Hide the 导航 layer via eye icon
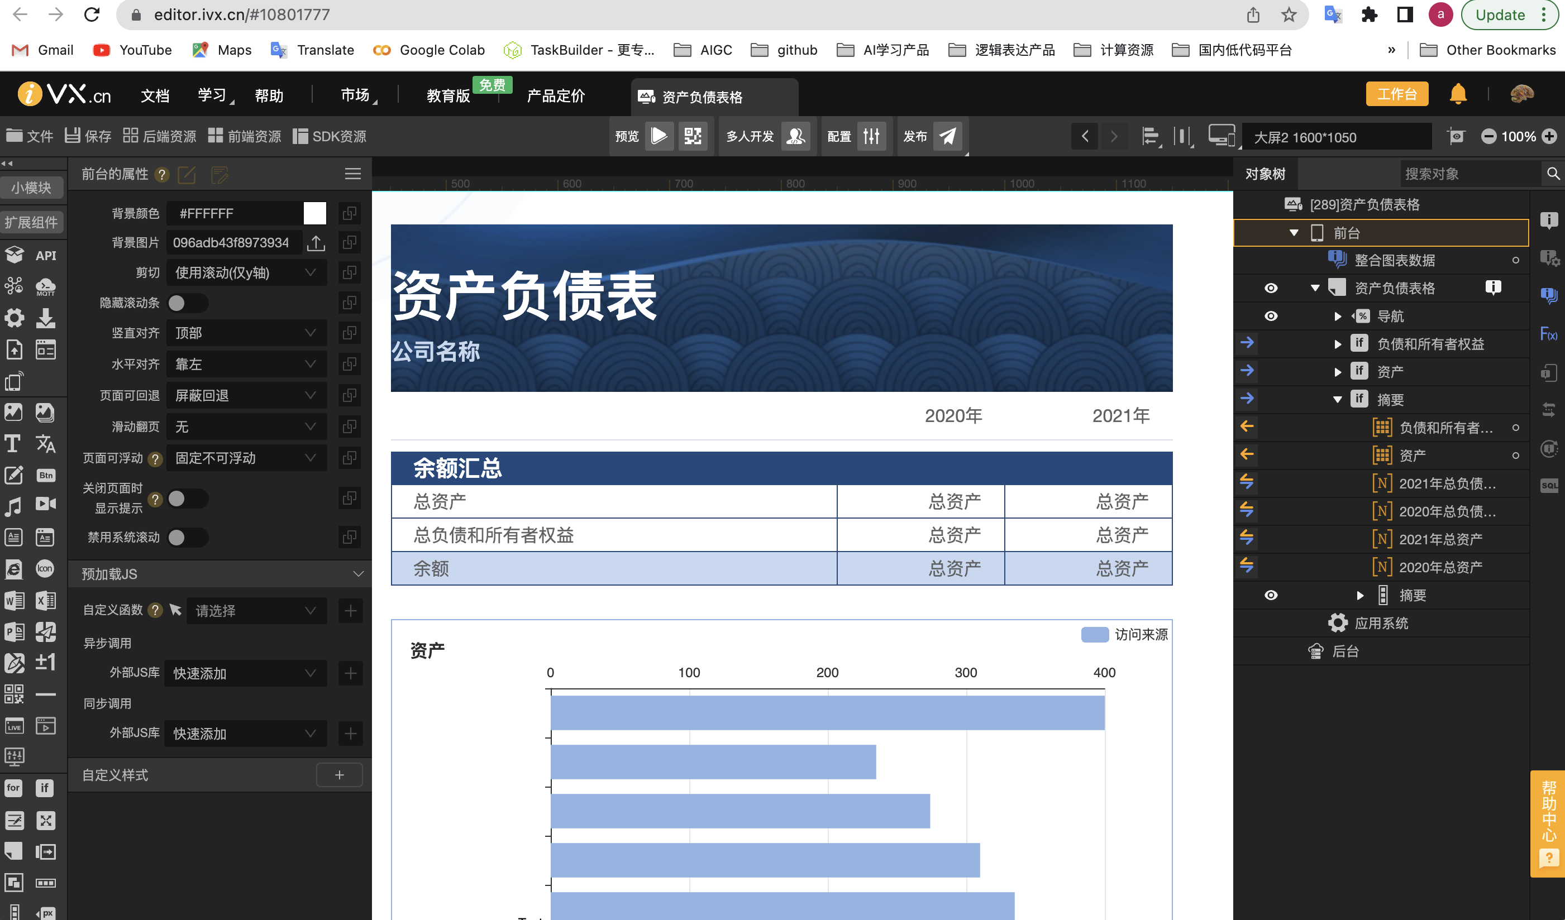The image size is (1565, 920). pos(1271,316)
